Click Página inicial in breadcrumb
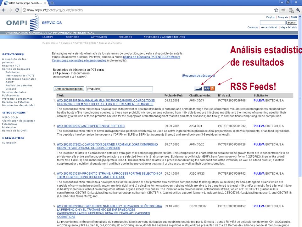 (x=50, y=43)
